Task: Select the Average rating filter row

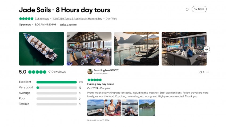Action: 57,93
